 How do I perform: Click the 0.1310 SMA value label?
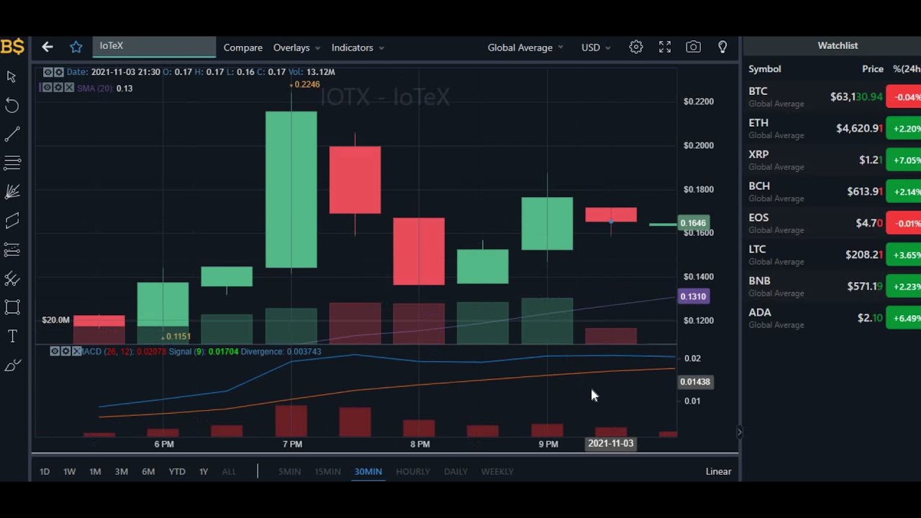click(694, 296)
